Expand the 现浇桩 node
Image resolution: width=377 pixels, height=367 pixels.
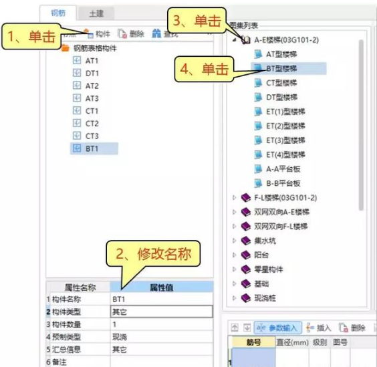(x=234, y=298)
